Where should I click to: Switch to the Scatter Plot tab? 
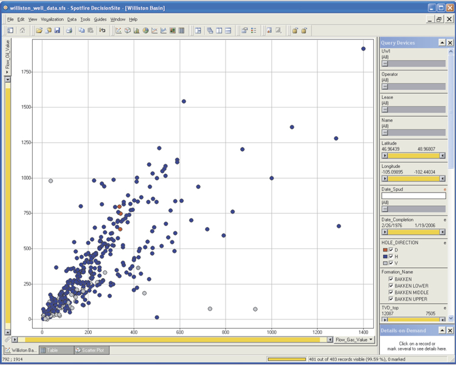(x=92, y=350)
